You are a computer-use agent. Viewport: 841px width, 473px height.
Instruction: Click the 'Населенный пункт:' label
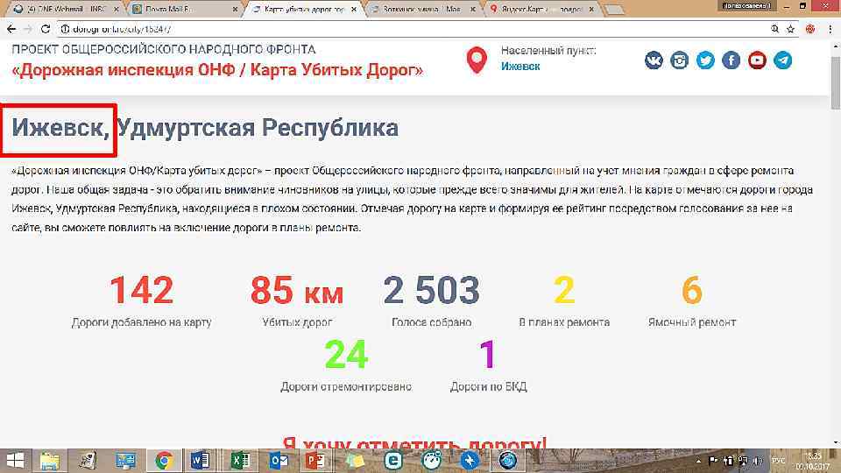click(x=548, y=51)
